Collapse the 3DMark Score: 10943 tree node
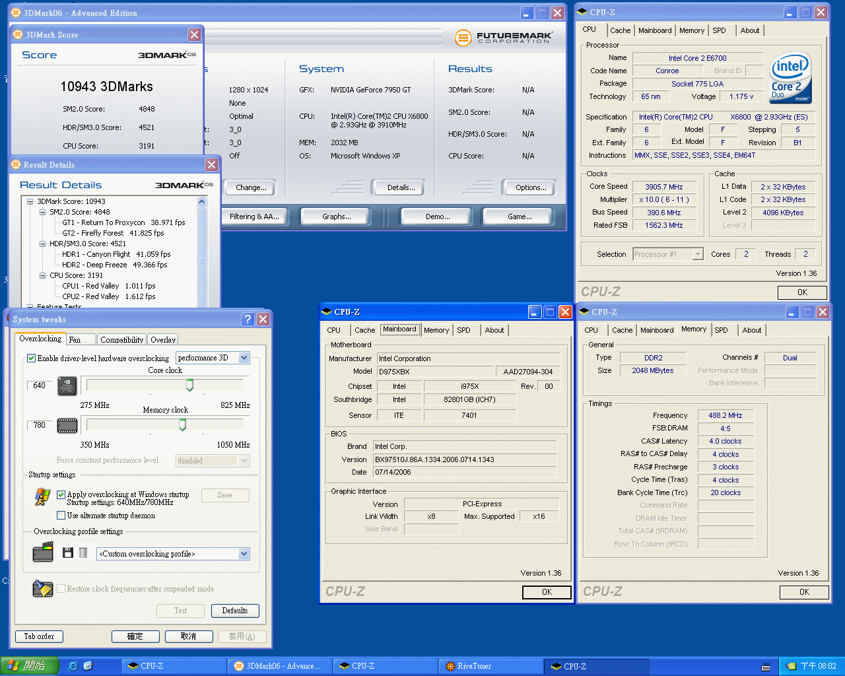This screenshot has width=845, height=676. tap(30, 201)
